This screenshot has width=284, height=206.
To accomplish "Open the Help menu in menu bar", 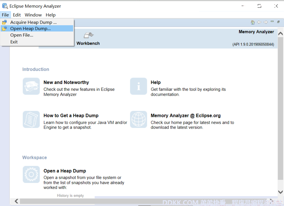I will click(x=50, y=15).
